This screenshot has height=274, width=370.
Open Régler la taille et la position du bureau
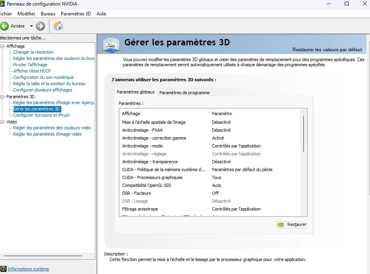click(x=49, y=84)
